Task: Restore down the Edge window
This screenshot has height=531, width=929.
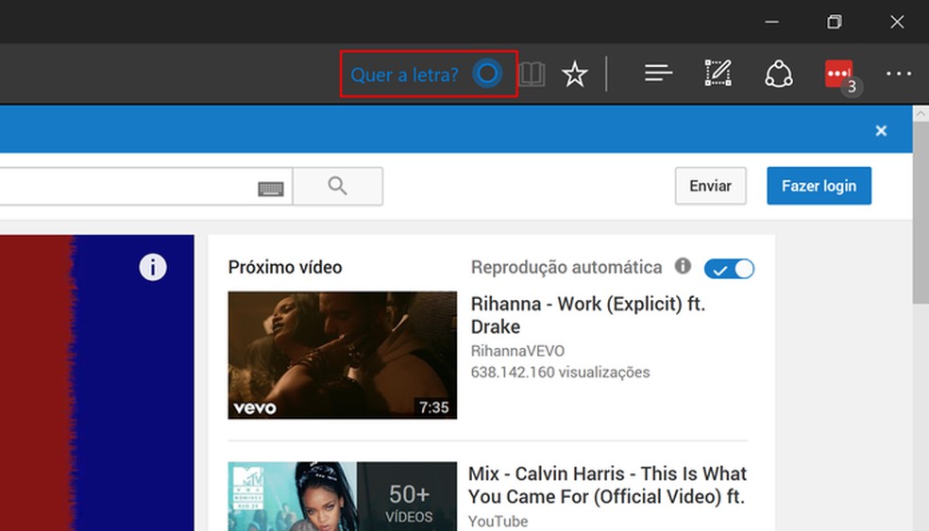Action: pos(835,22)
